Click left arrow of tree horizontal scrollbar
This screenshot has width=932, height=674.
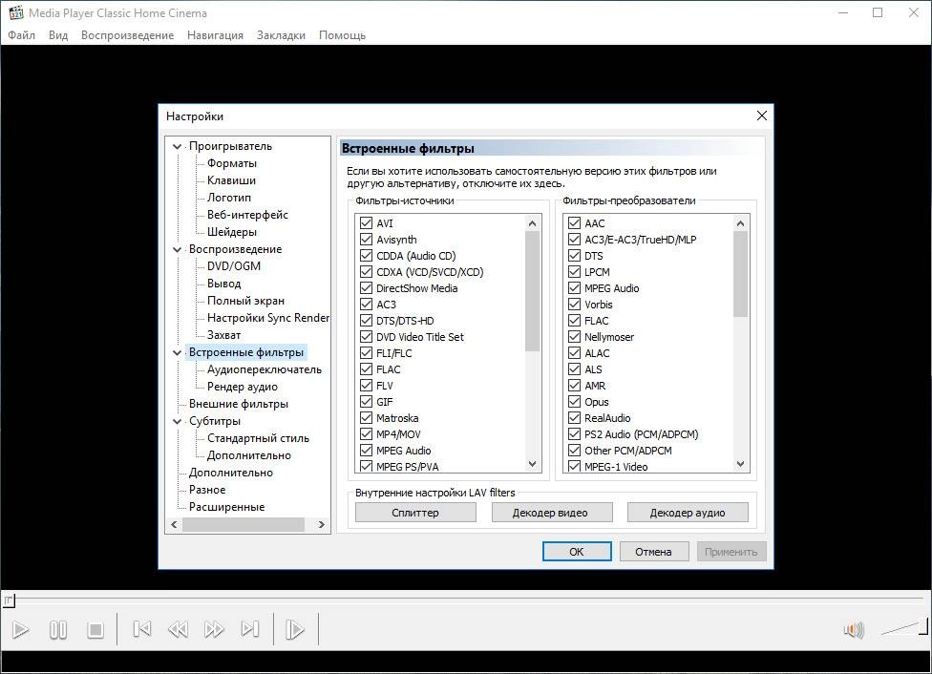coord(174,525)
